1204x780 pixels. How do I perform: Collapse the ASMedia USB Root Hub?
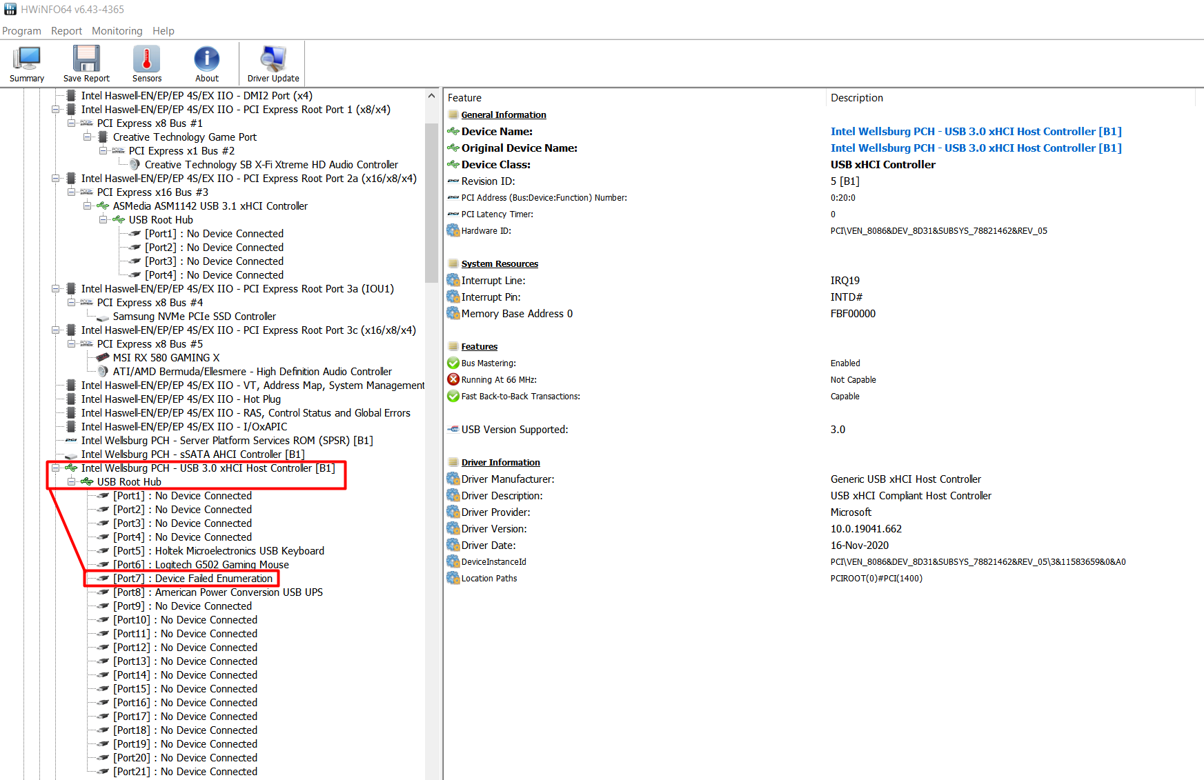tap(103, 219)
